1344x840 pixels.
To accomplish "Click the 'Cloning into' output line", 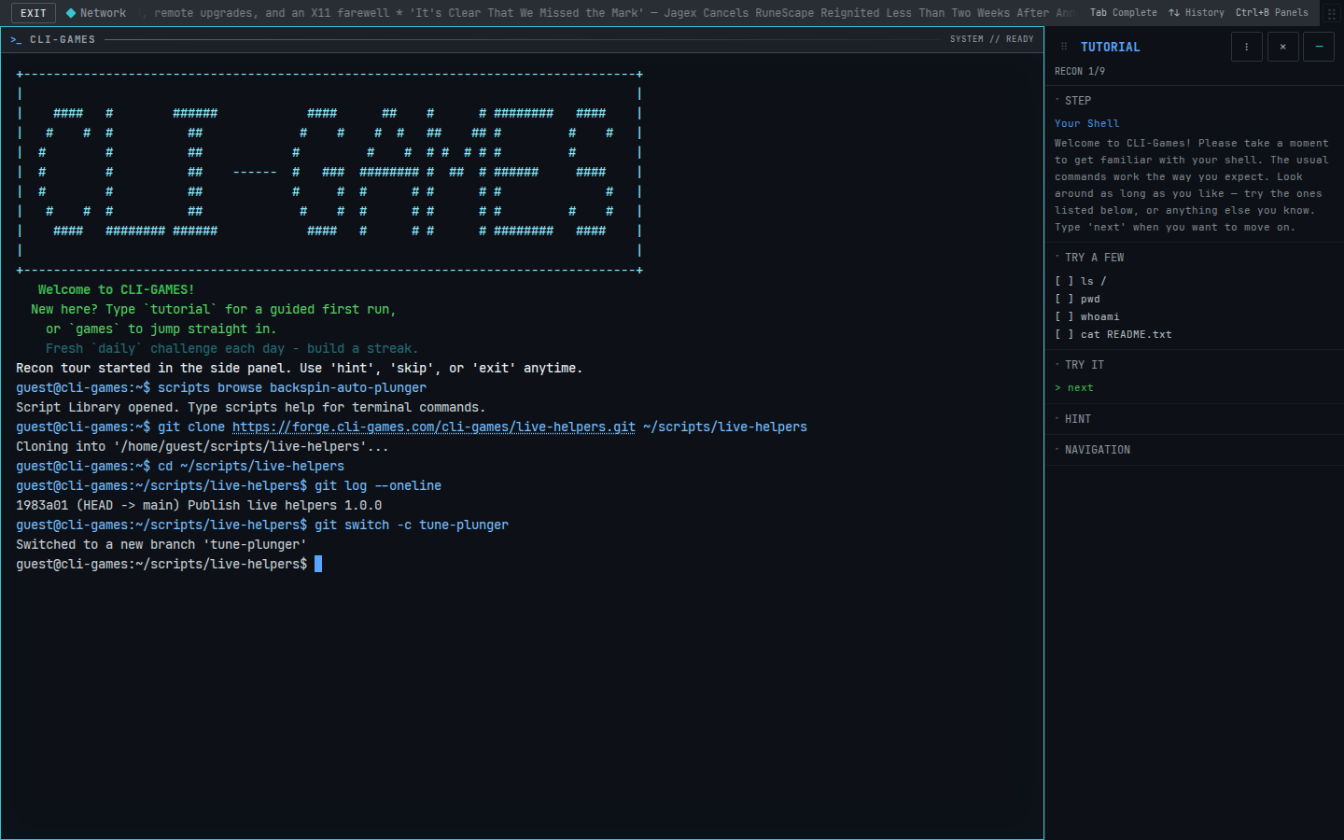I will (203, 446).
